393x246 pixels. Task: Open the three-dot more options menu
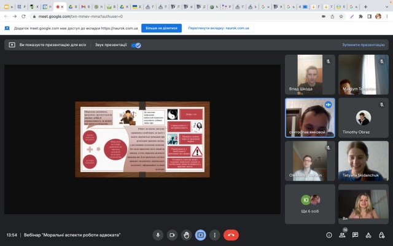click(x=214, y=235)
